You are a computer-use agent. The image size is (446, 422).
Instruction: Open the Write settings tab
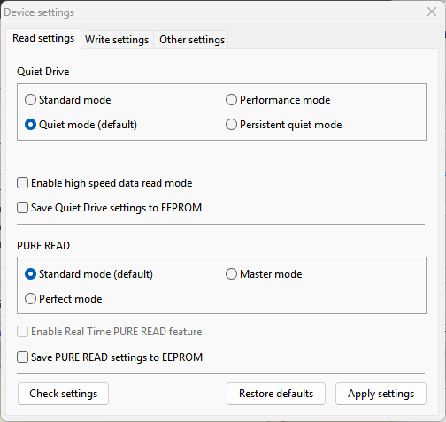(x=117, y=40)
